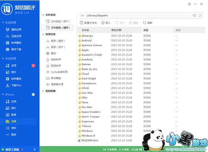
Task: Collapse the 文件系统 tree section
Action: coord(43,15)
